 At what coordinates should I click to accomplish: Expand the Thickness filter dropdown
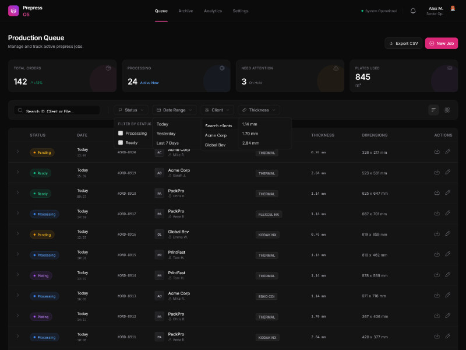pos(259,110)
